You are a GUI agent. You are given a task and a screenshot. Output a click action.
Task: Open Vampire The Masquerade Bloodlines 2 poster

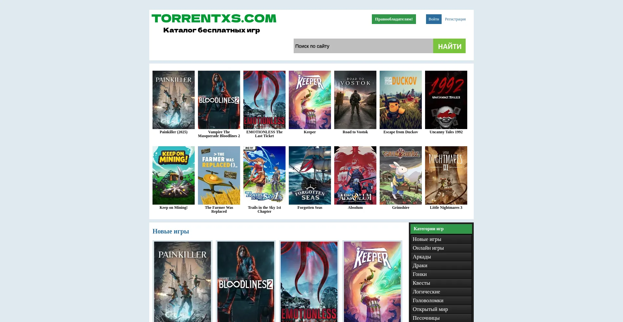tap(219, 100)
